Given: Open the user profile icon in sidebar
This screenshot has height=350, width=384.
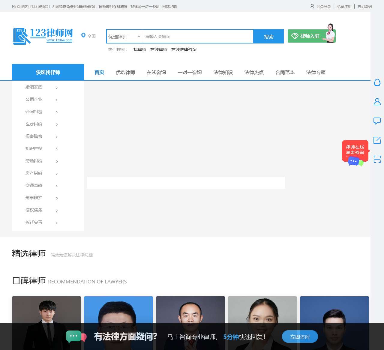Looking at the screenshot, I should click(377, 102).
